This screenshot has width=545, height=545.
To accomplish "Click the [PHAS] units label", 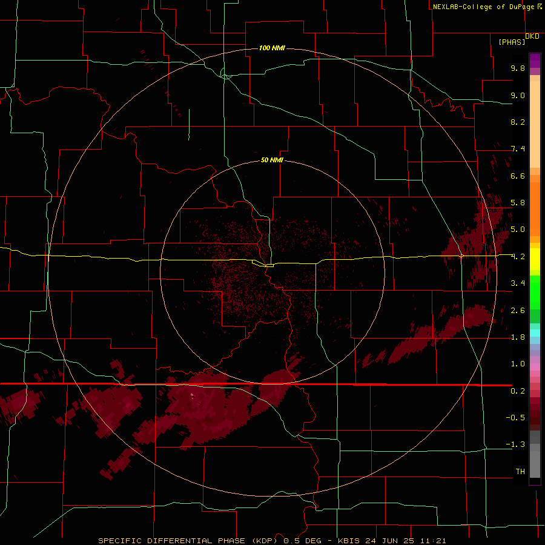I will click(x=512, y=42).
